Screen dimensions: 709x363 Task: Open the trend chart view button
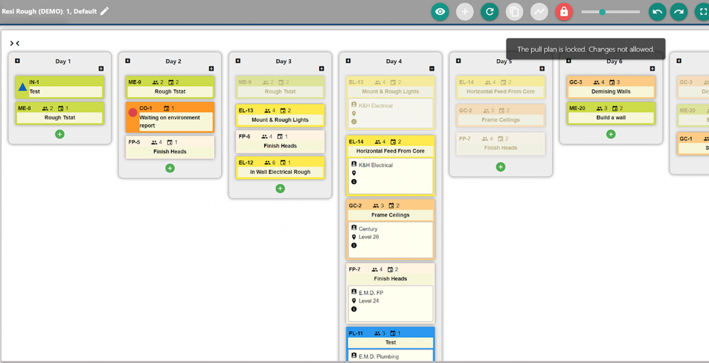coord(539,12)
